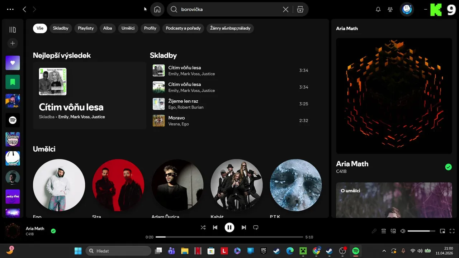Open the Skladby section heading

click(x=163, y=56)
